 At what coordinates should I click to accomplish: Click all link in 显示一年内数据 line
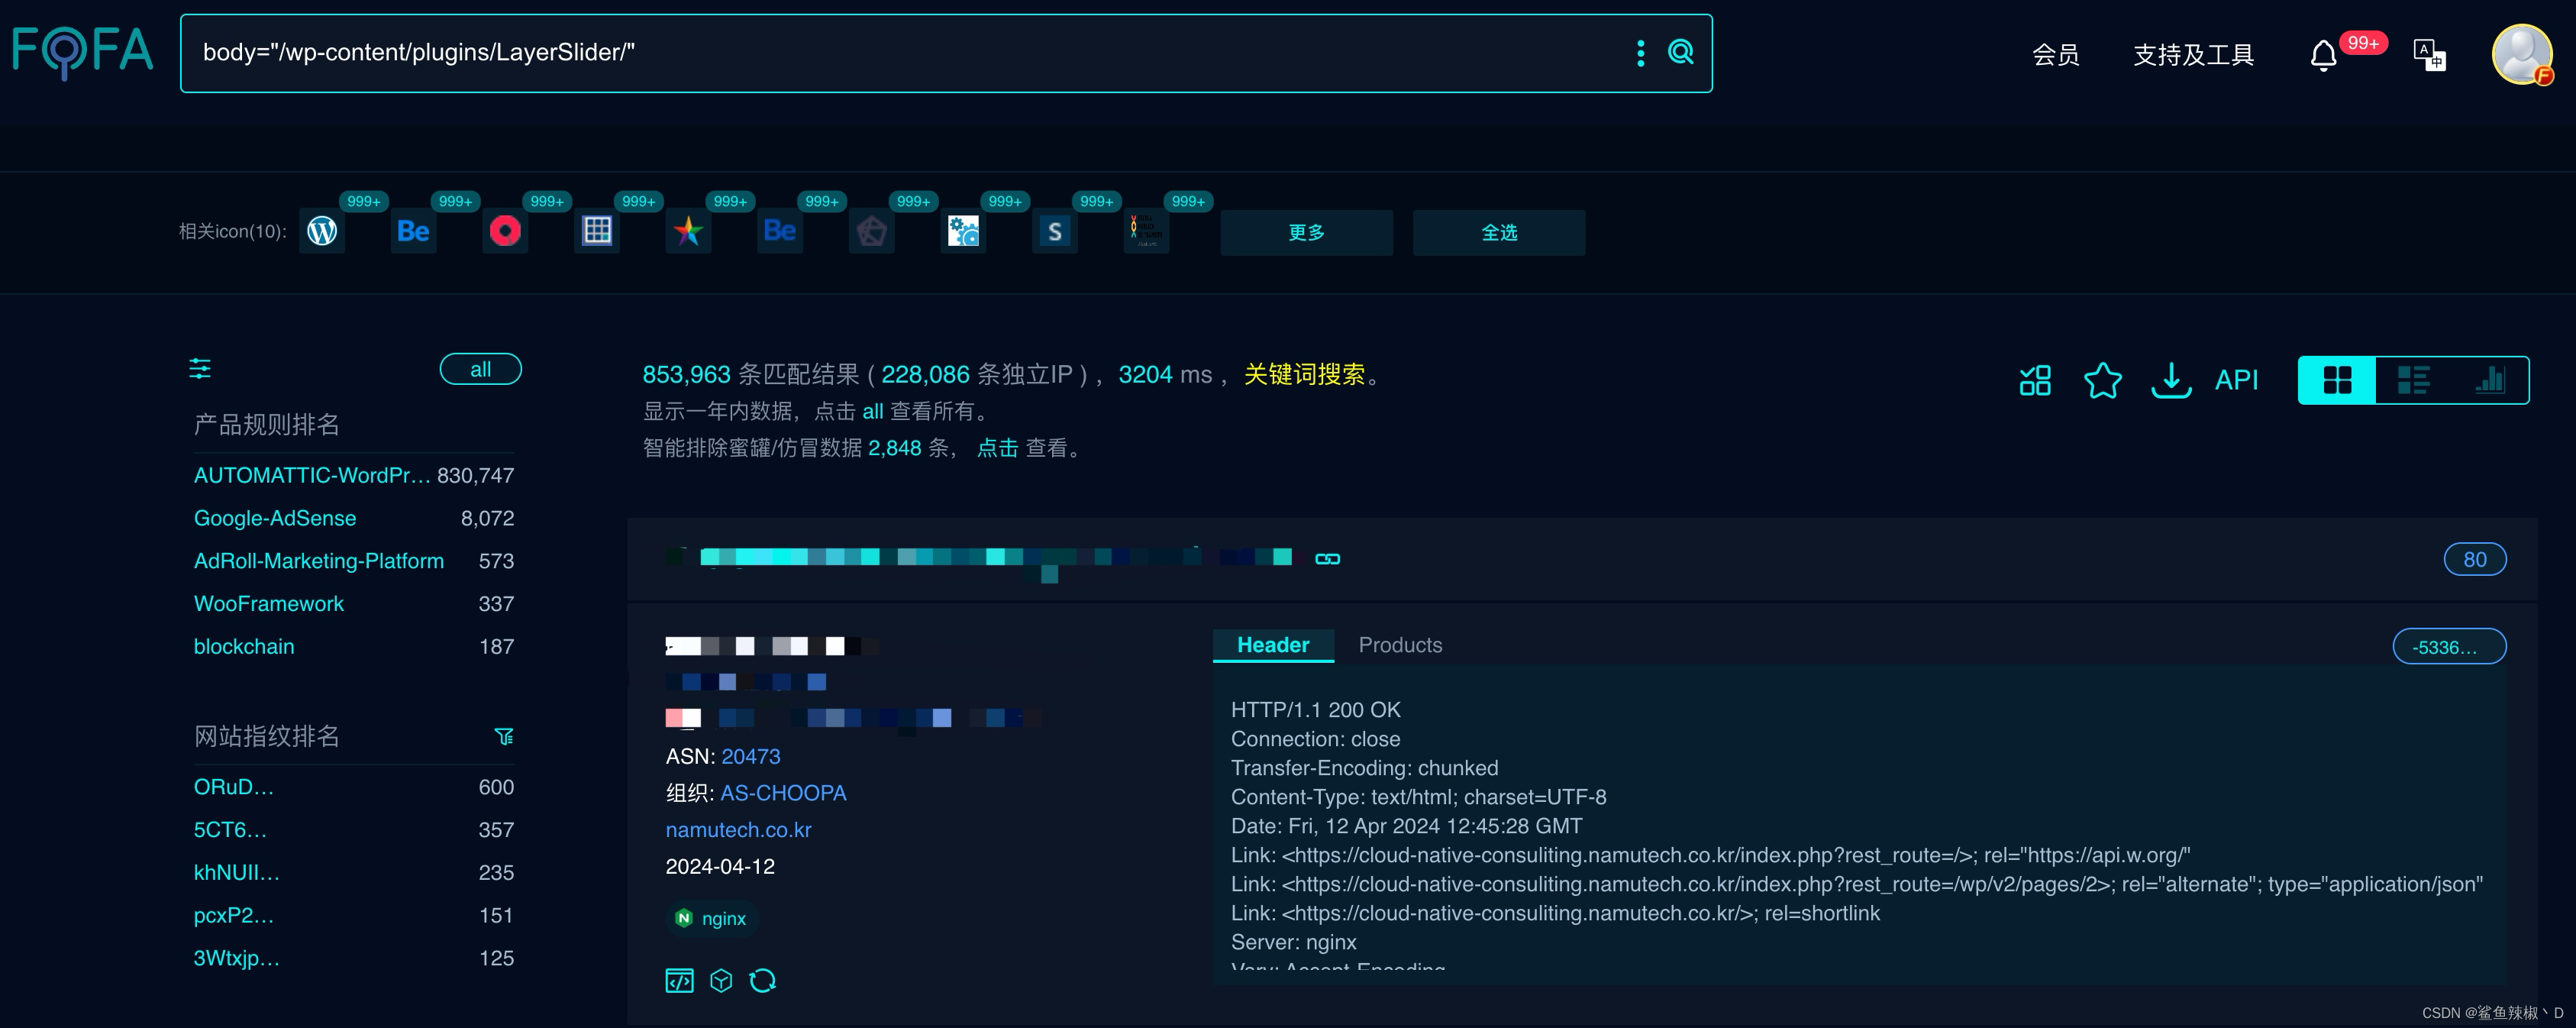873,411
